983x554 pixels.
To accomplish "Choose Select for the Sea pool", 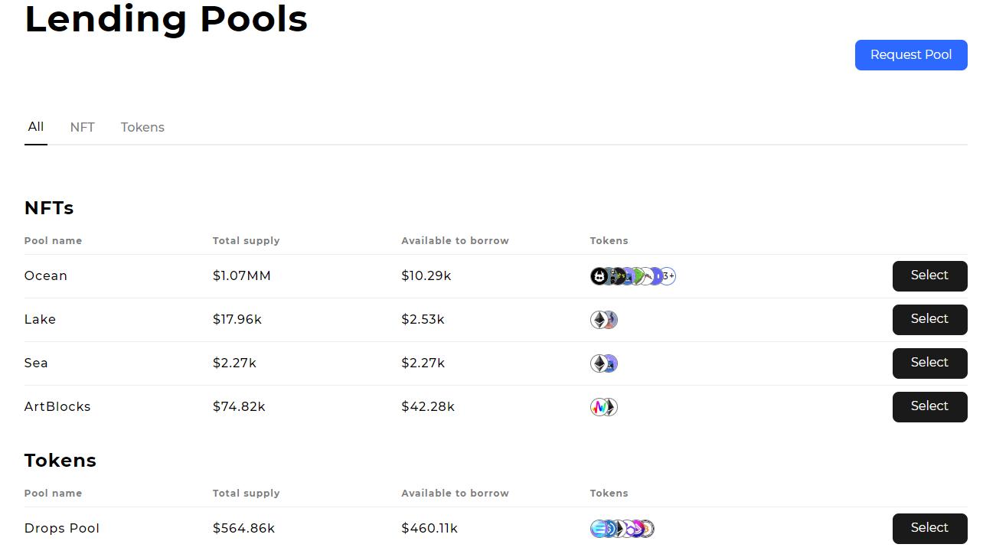I will pos(929,363).
